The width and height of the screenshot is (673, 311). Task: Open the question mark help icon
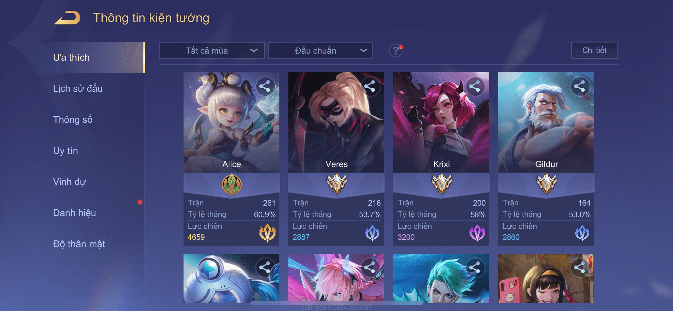tap(396, 50)
